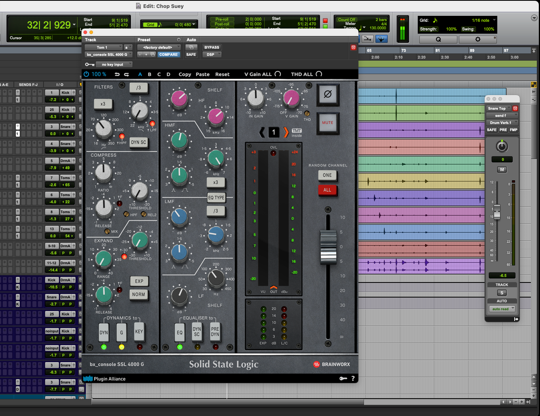Select plugin setting slot C

pos(159,74)
